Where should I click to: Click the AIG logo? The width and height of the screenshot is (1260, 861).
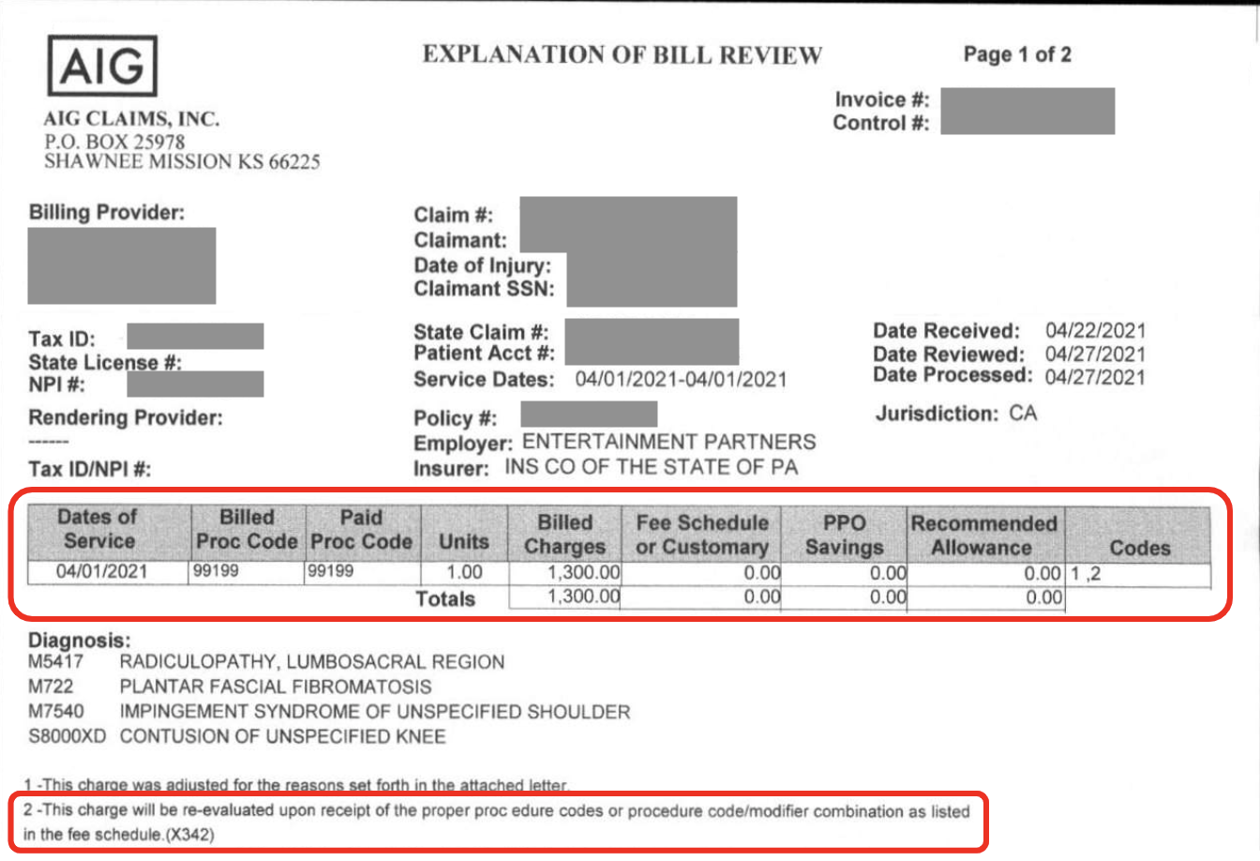tap(102, 66)
